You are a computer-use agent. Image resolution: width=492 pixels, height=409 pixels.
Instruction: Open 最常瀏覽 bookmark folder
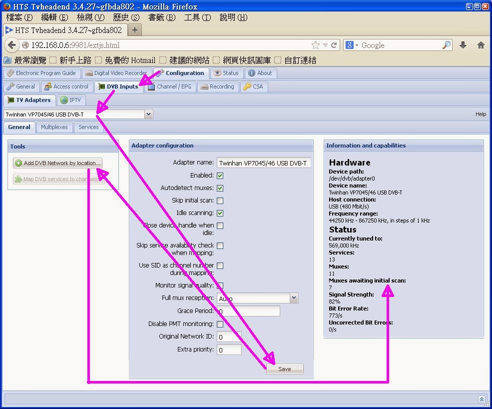point(25,60)
